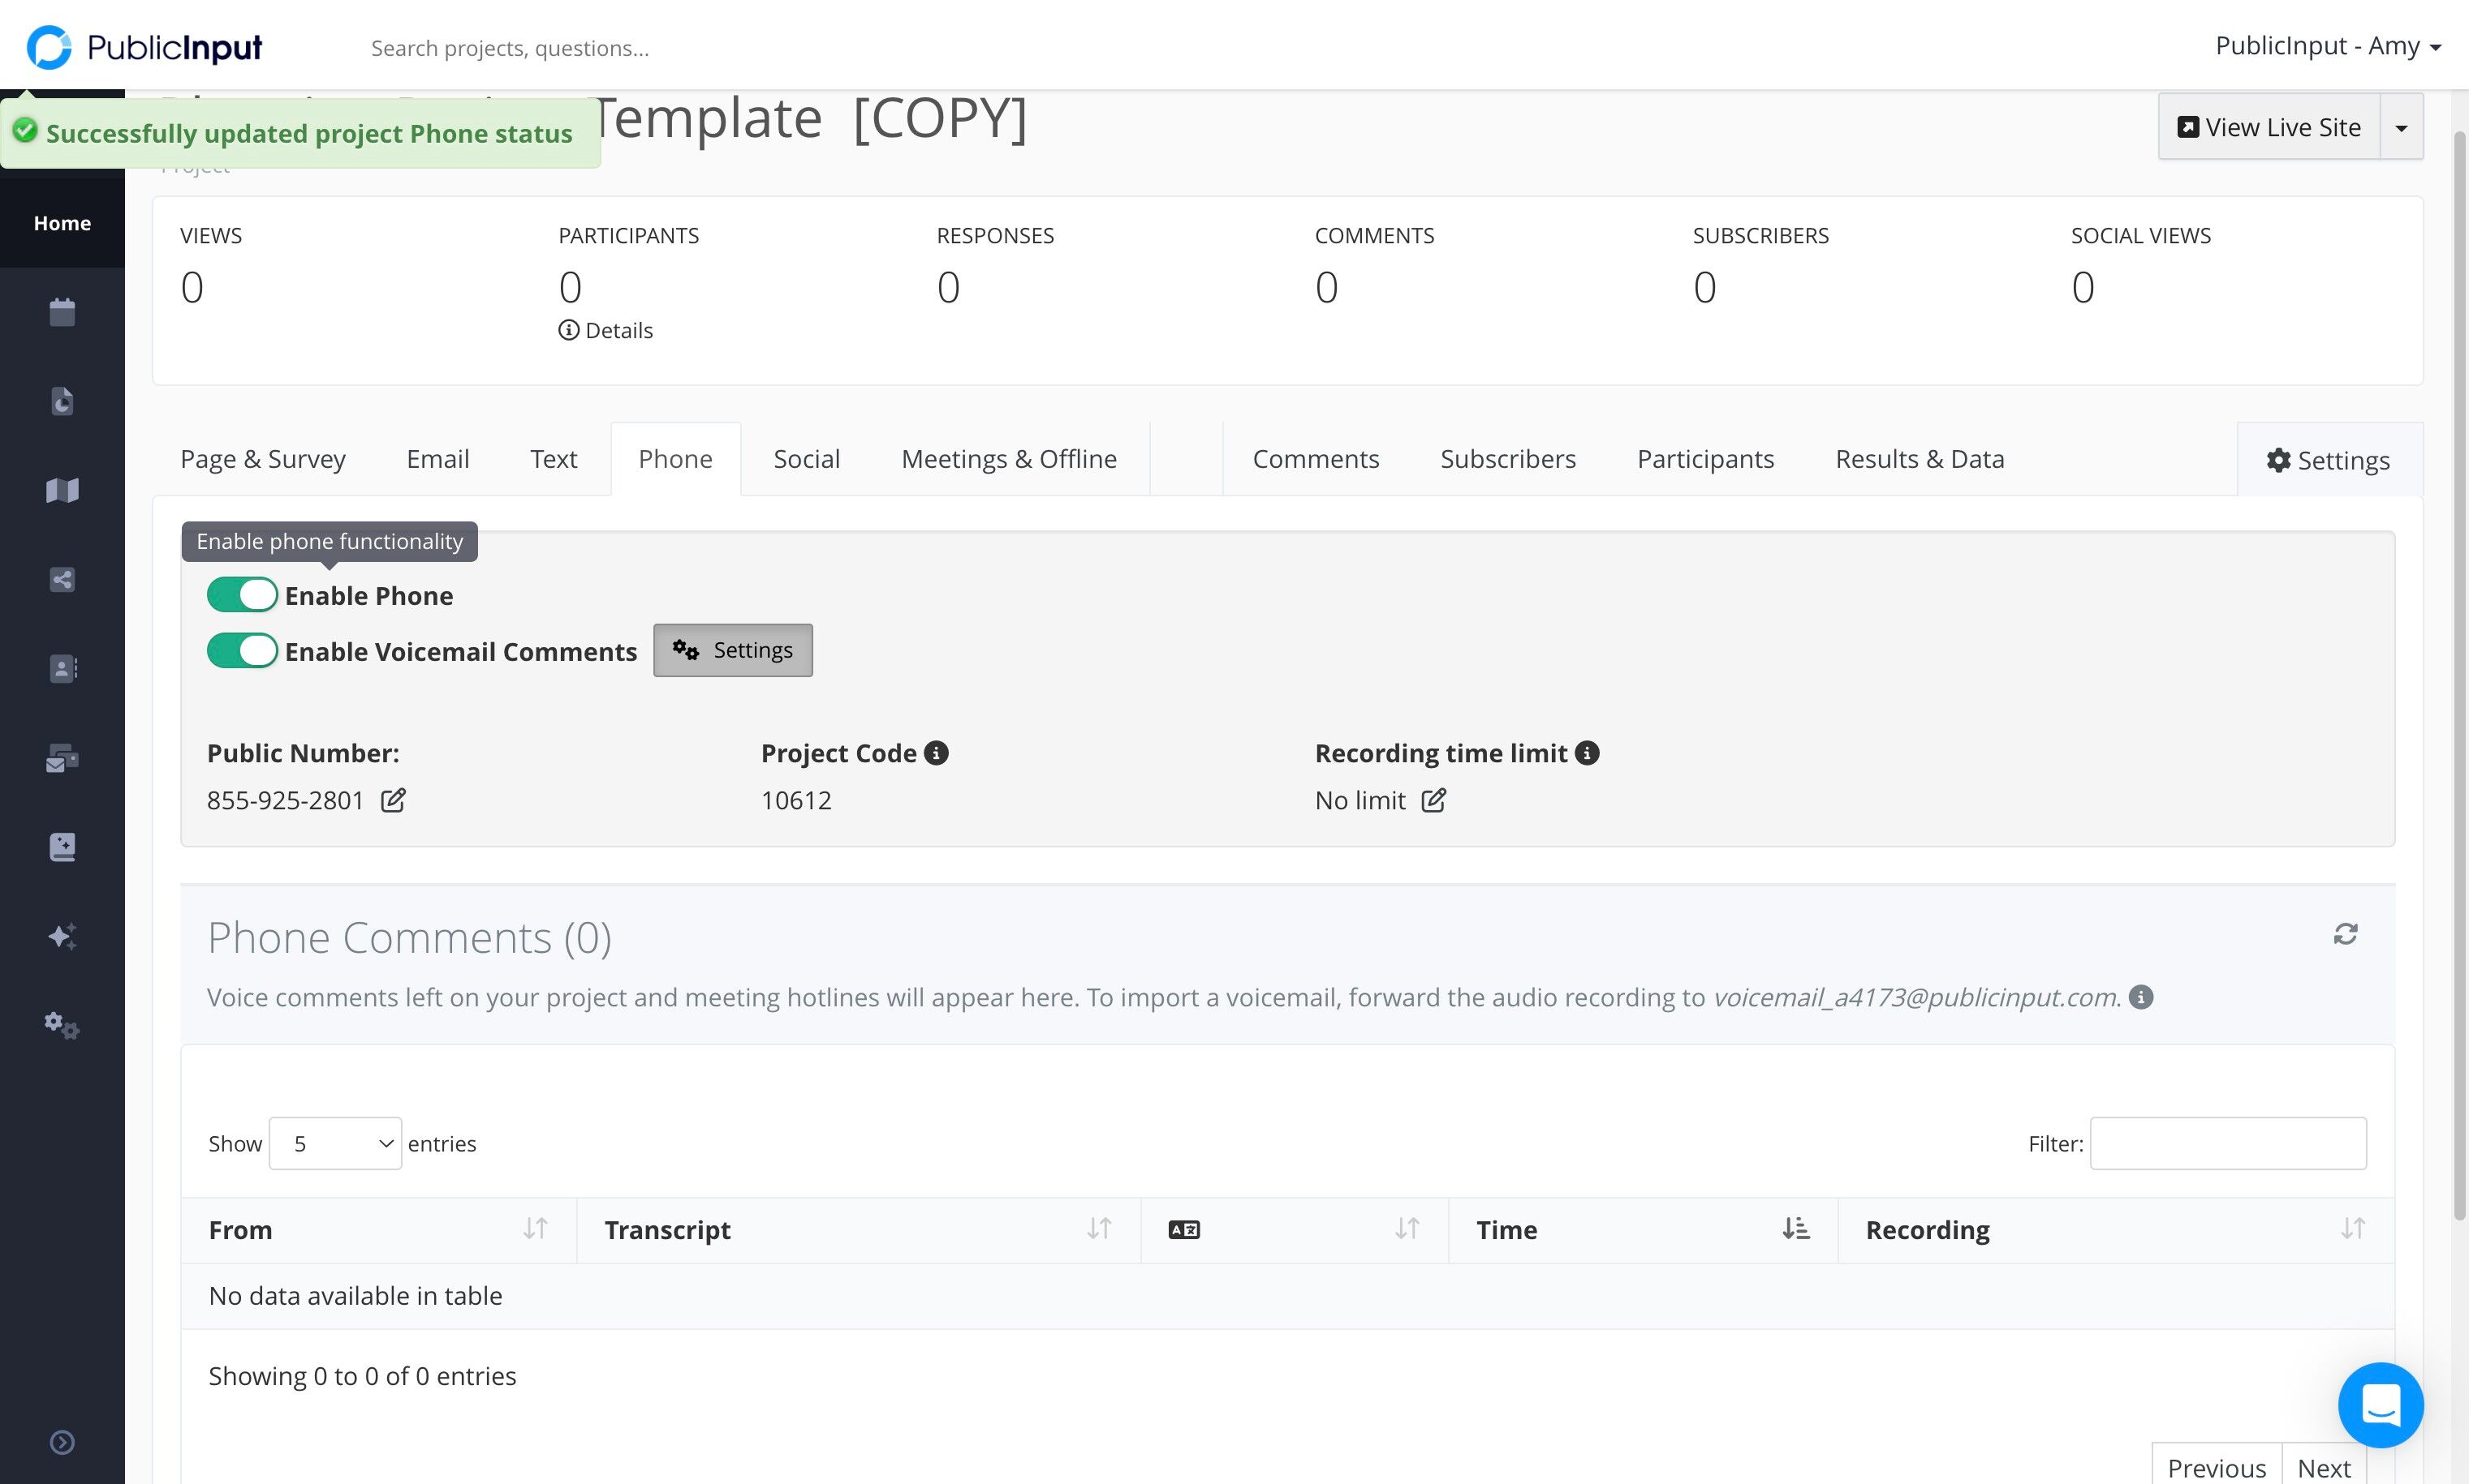The height and width of the screenshot is (1484, 2469).
Task: Click the map icon in sidebar
Action: click(62, 490)
